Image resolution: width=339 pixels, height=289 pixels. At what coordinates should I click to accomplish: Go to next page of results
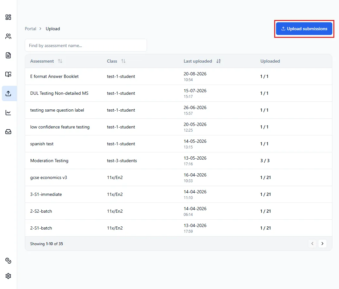pos(322,244)
